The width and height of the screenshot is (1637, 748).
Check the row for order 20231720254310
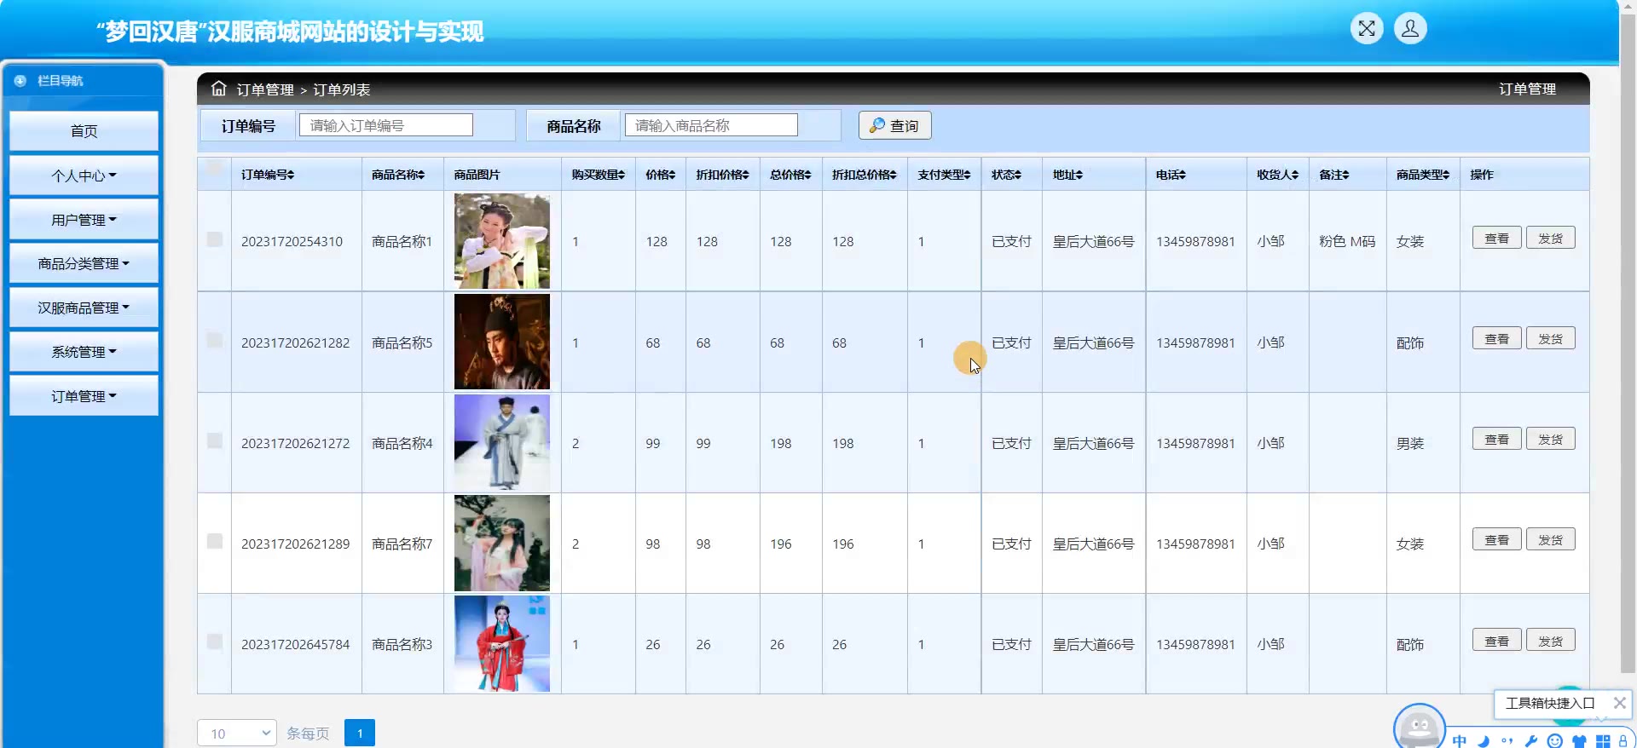[215, 239]
